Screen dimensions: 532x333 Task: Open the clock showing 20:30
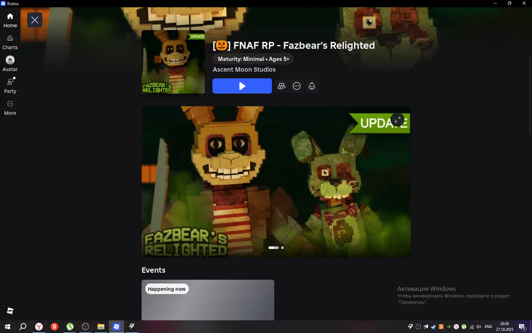pos(505,326)
